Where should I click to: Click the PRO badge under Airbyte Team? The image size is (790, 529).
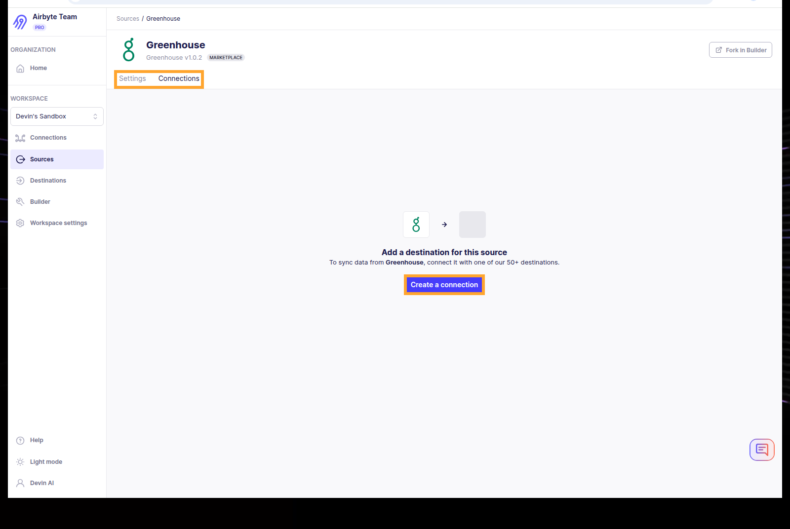pos(39,28)
